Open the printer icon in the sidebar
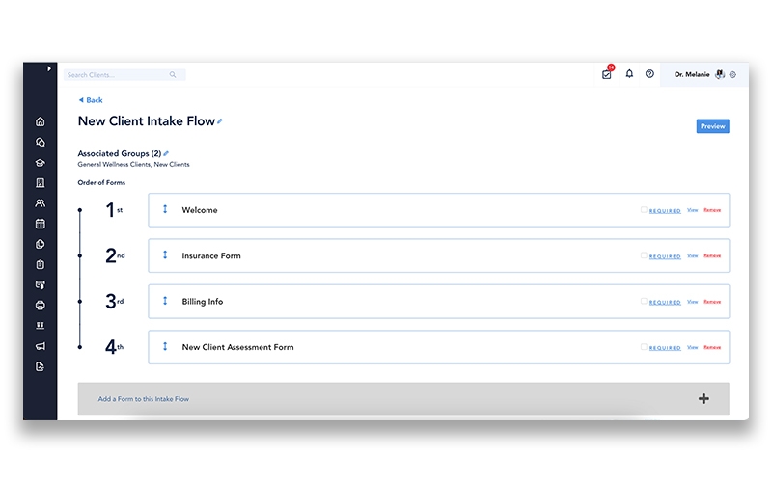 point(41,306)
